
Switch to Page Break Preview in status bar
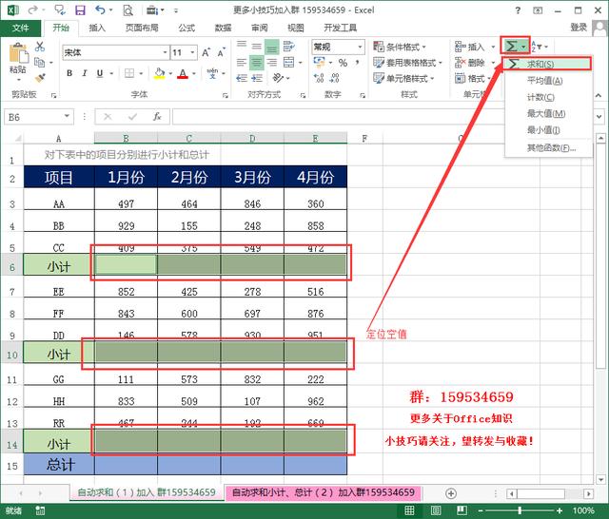[462, 510]
